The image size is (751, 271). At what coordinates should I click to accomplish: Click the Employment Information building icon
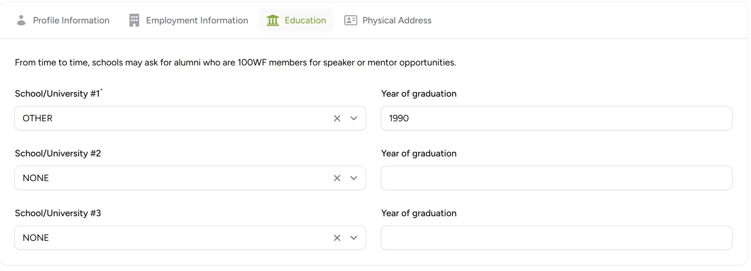coord(134,20)
